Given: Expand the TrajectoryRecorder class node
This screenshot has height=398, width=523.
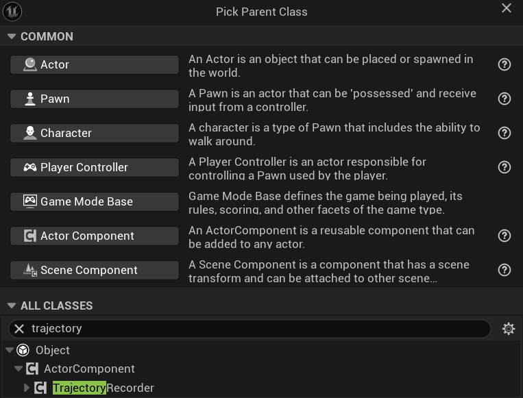Looking at the screenshot, I should (27, 388).
